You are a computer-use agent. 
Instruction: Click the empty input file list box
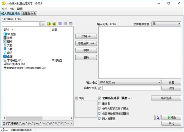pyautogui.click(x=140, y=53)
